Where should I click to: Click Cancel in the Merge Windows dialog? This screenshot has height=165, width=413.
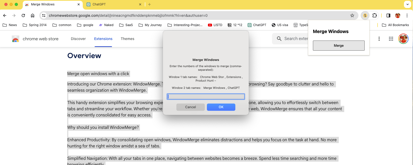point(191,107)
